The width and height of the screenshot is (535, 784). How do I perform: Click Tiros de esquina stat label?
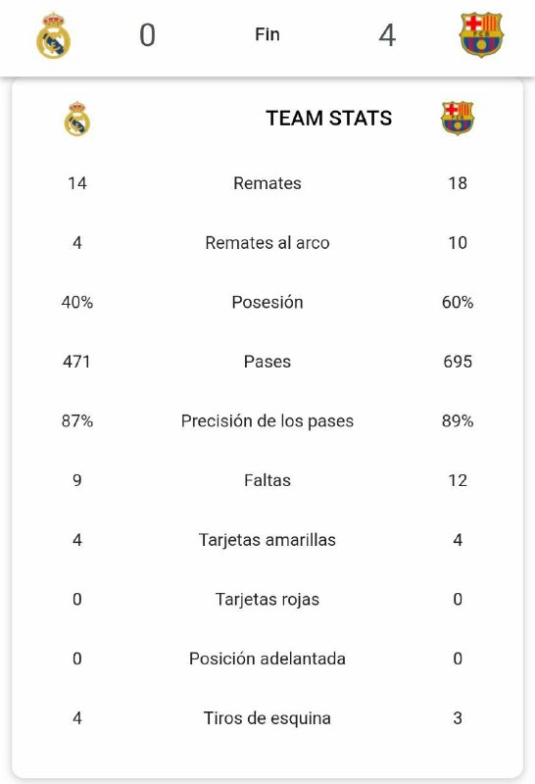[x=267, y=718]
